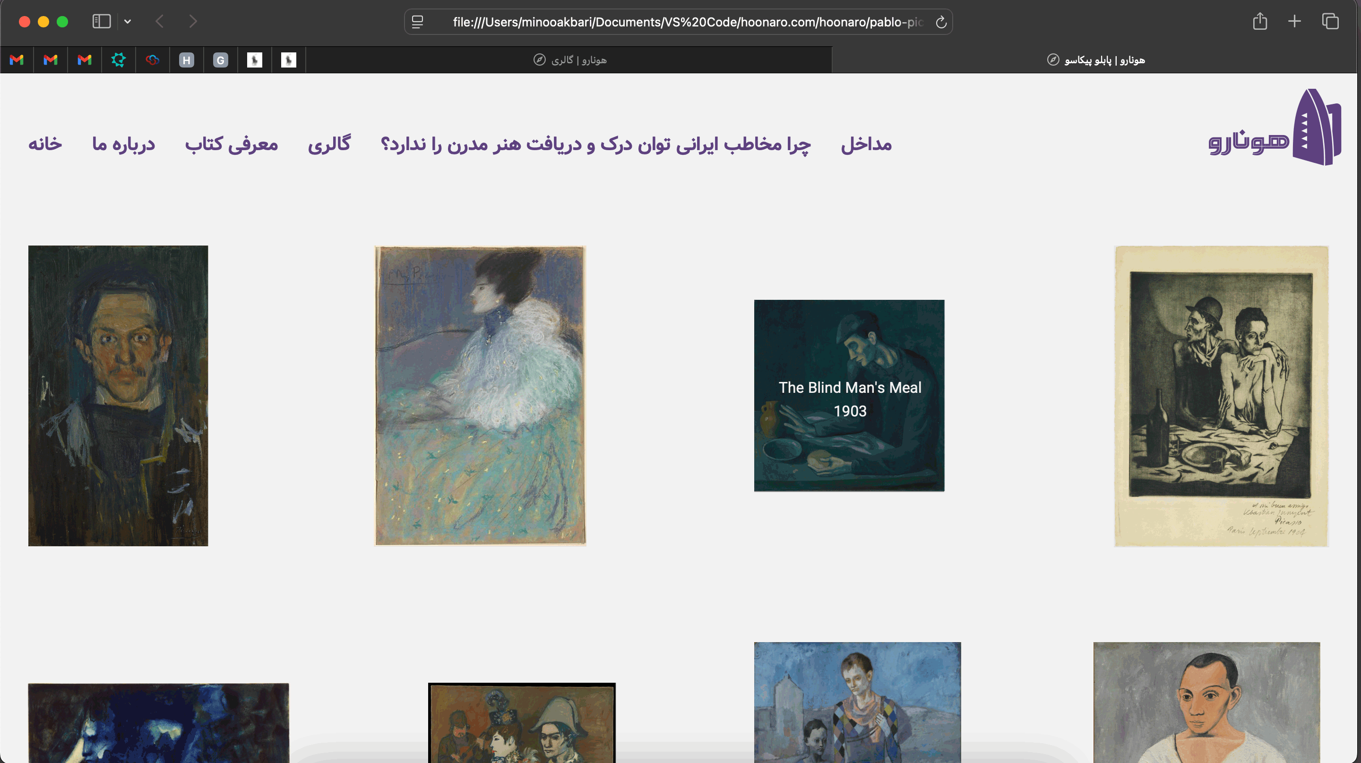Open the deep blue painting in bottom row
Screen dimensions: 1361x763
(x=158, y=722)
